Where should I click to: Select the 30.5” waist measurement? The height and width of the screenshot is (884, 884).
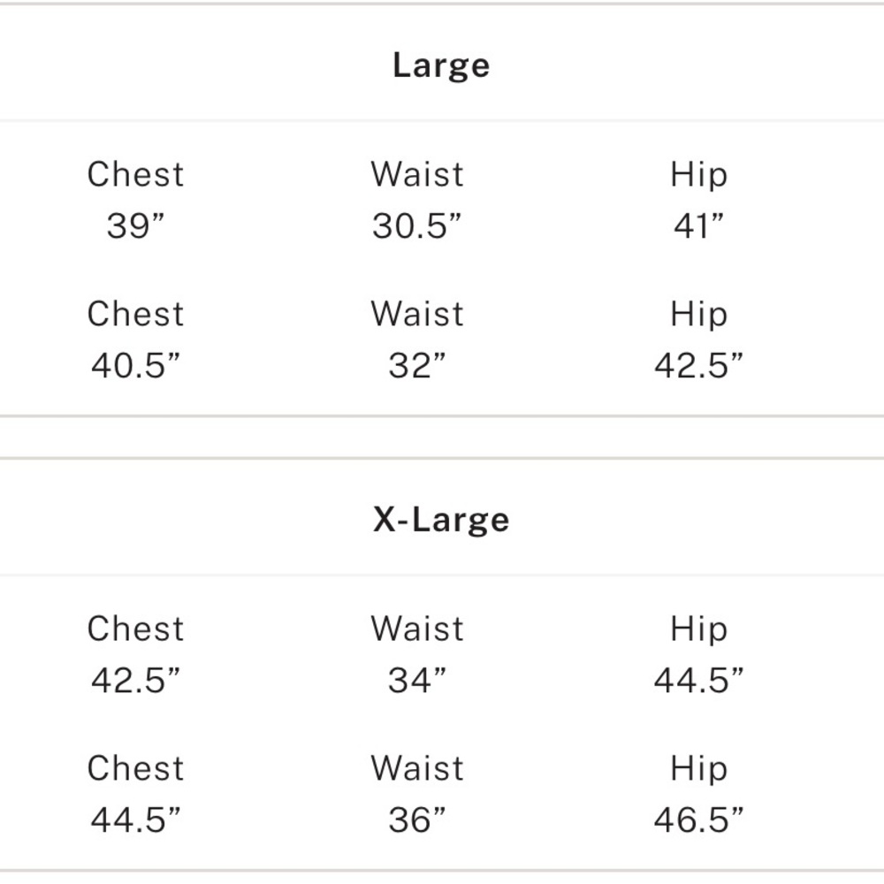point(417,226)
